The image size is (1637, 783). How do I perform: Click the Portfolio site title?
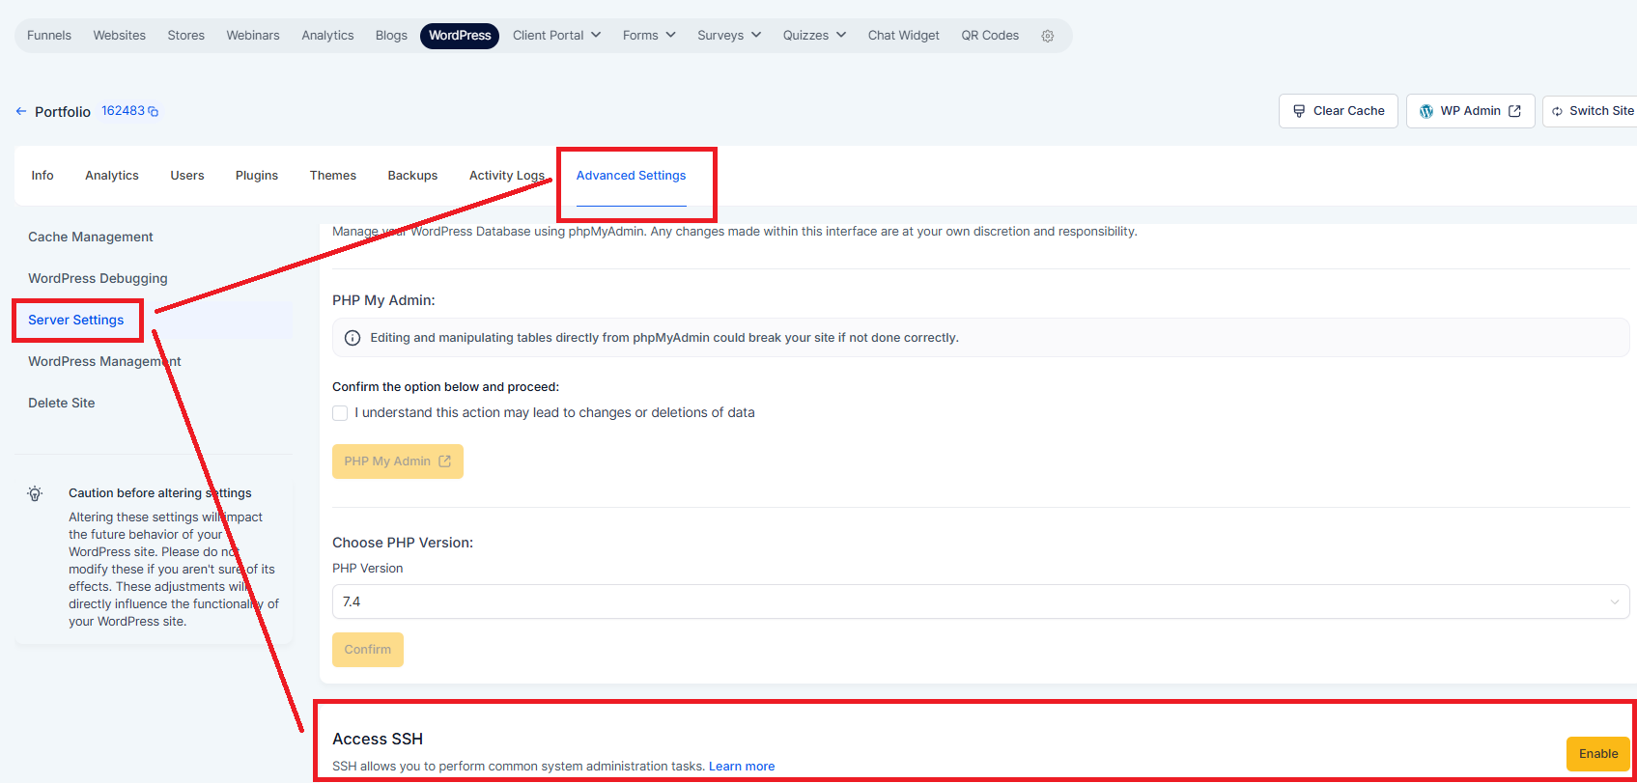coord(63,112)
